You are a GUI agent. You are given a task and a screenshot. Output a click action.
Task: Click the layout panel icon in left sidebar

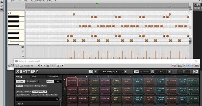[x=2, y=10]
